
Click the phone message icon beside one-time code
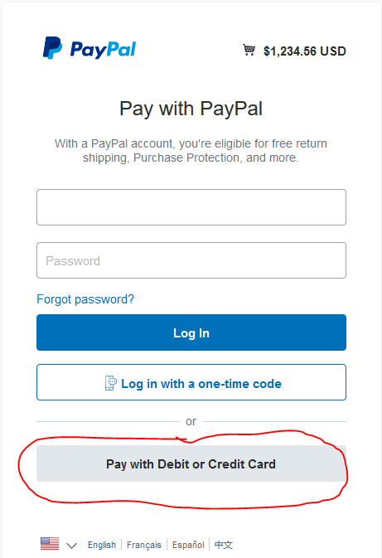[x=110, y=383]
